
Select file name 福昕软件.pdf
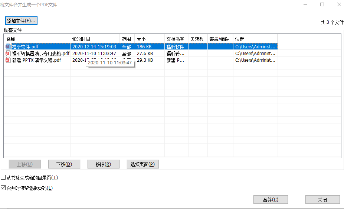[x=25, y=46]
